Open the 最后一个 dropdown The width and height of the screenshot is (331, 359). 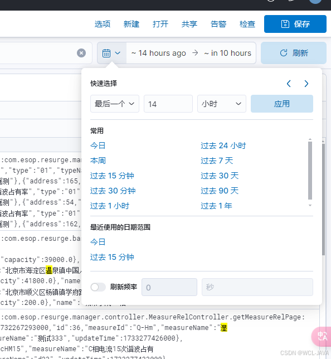point(115,104)
